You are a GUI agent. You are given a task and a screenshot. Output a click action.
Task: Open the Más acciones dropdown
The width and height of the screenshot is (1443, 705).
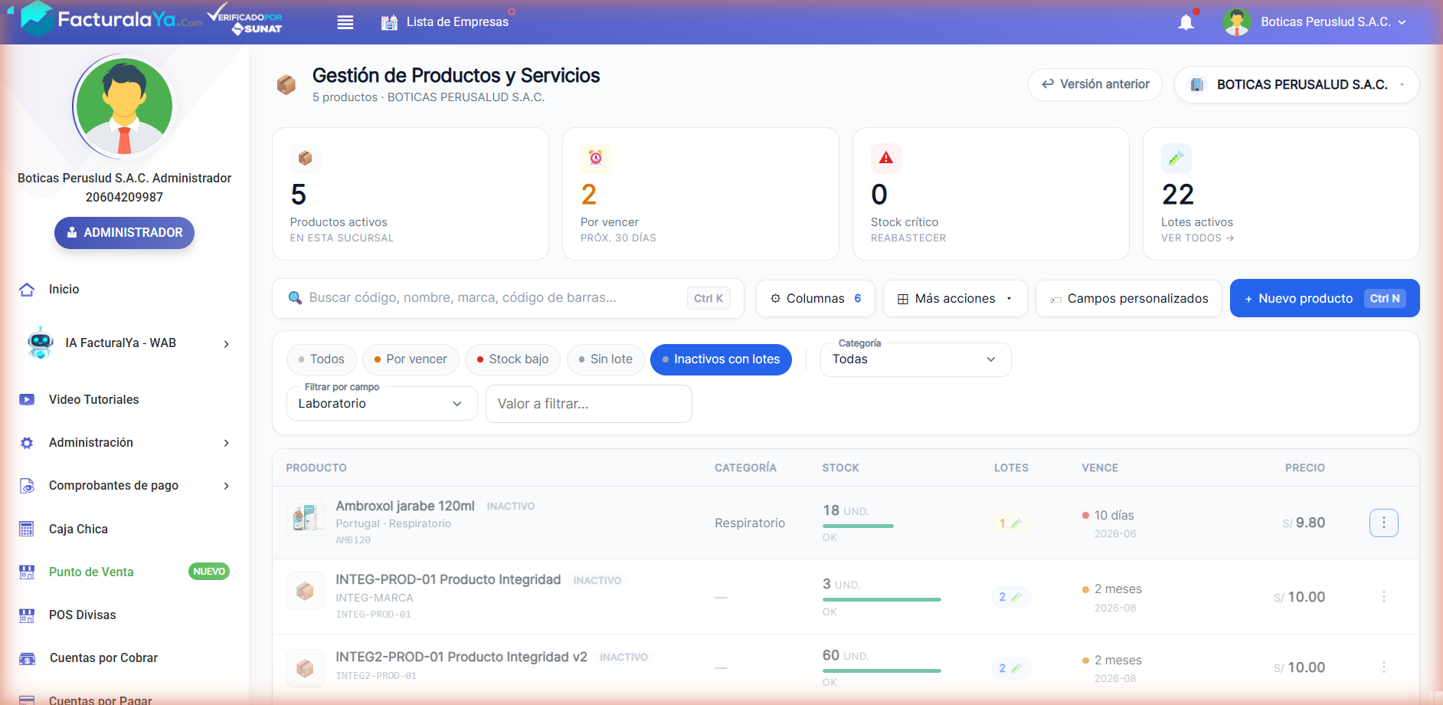tap(955, 298)
